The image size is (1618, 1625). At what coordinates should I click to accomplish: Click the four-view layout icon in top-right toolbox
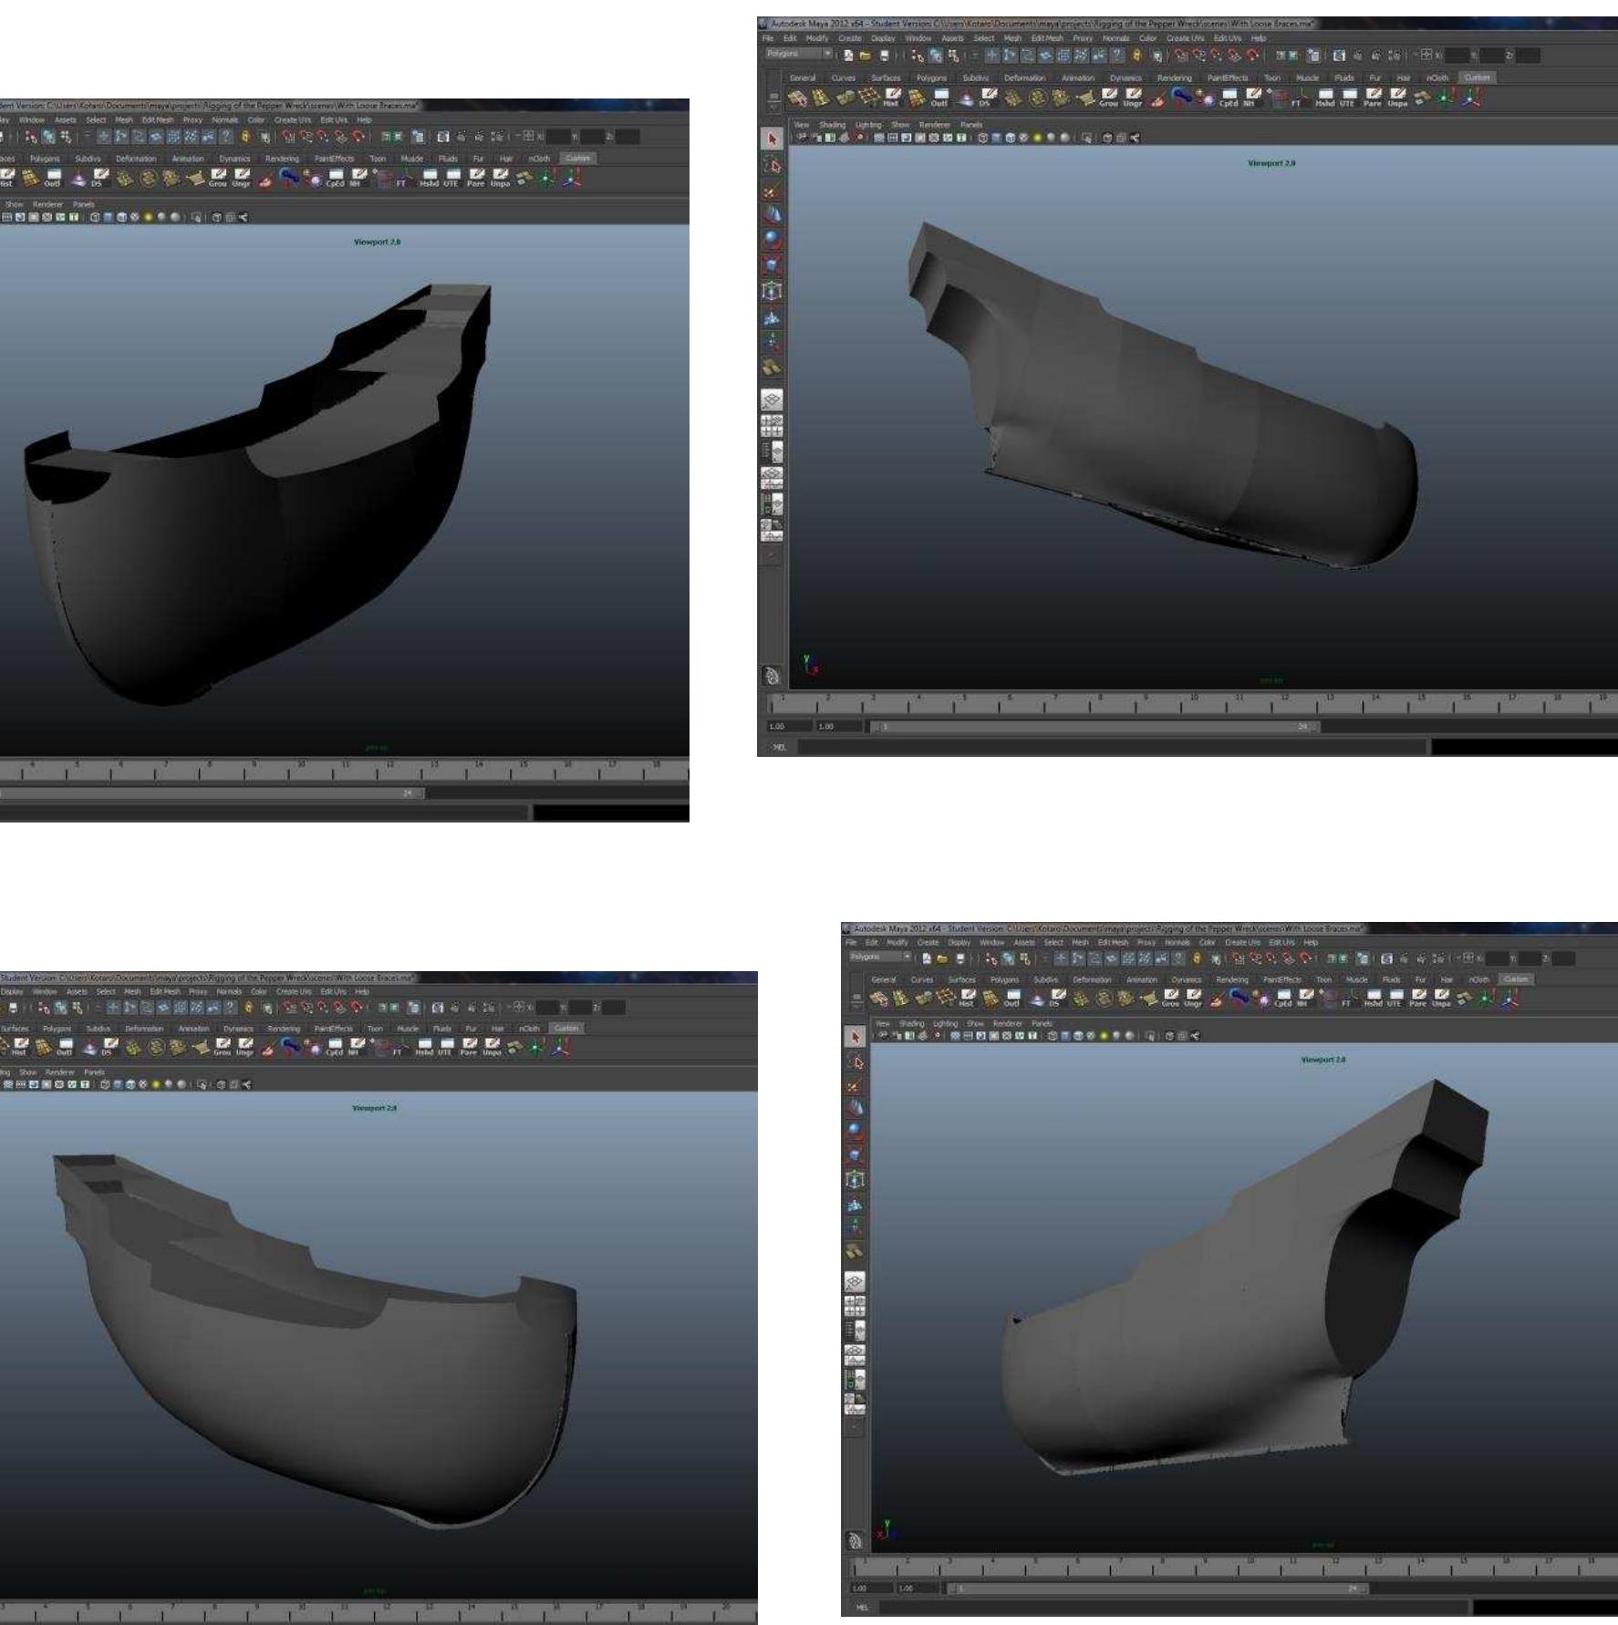(772, 425)
